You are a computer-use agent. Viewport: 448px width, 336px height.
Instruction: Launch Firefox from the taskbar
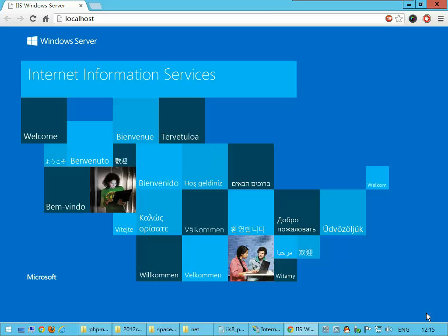[x=52, y=329]
